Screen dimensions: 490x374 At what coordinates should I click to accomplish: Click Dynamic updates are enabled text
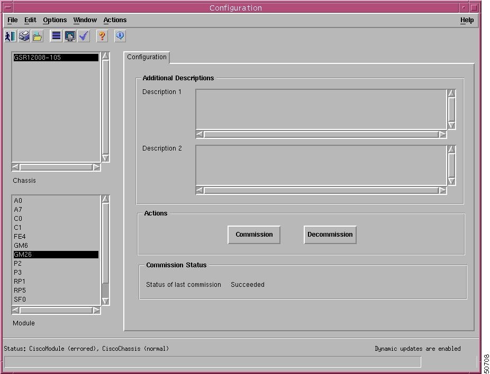tap(418, 349)
